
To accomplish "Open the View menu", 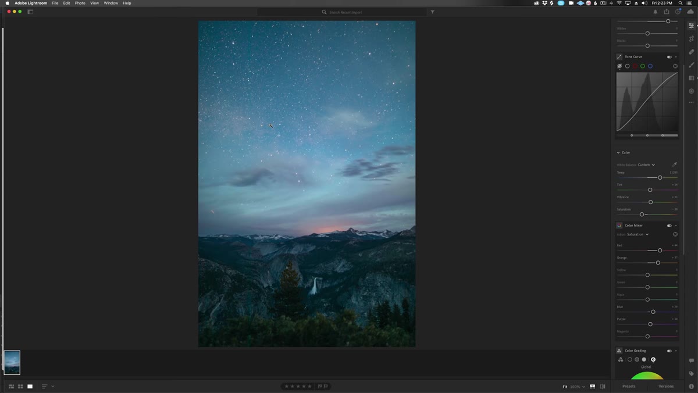I will 94,3.
